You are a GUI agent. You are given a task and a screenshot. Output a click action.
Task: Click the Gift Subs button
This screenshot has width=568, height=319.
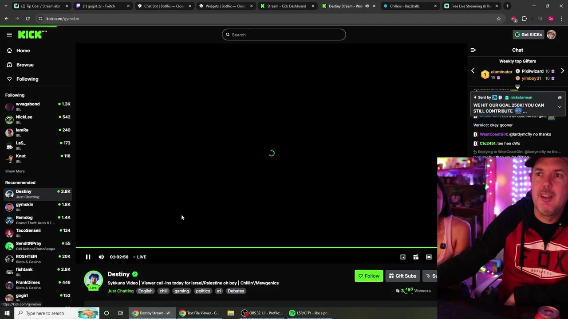[403, 276]
